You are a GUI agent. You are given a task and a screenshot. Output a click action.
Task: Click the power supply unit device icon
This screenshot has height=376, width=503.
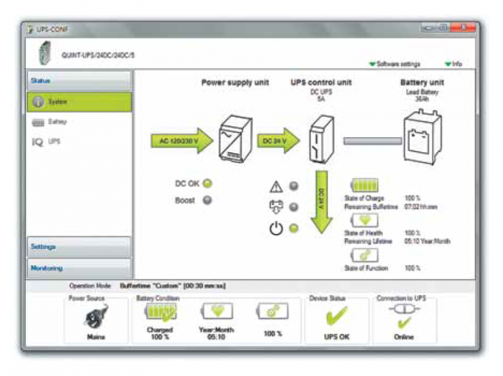click(235, 138)
